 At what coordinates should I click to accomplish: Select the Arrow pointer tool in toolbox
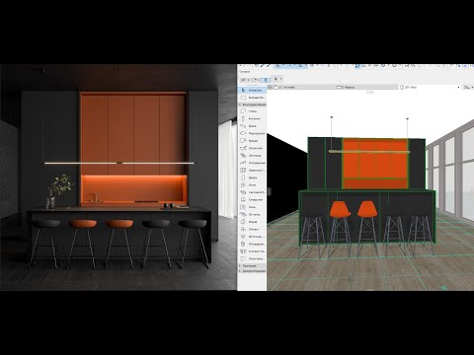tap(252, 90)
